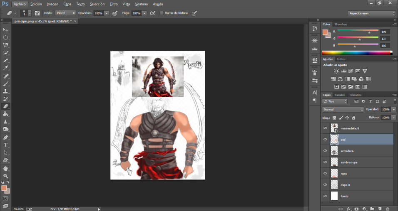The height and width of the screenshot is (211, 398).
Task: Click the foreground color swatch in toolbox
Action: [x=4, y=188]
